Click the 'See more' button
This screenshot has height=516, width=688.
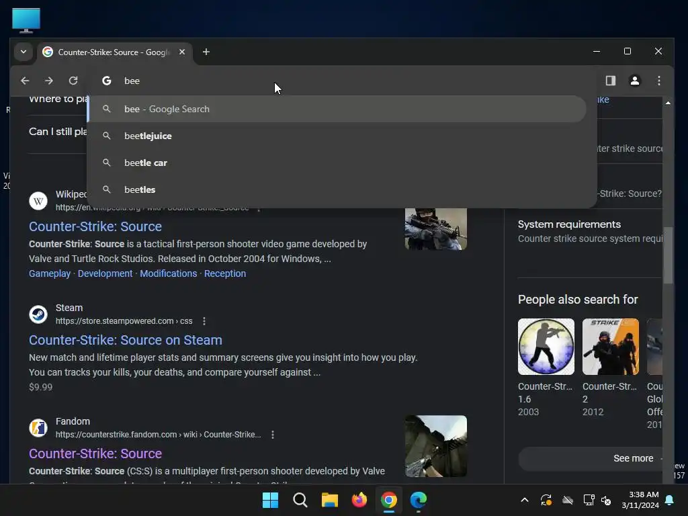pos(591,458)
